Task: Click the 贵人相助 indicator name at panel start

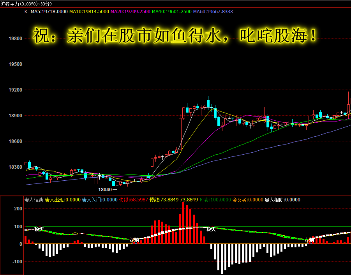Action: click(x=34, y=200)
